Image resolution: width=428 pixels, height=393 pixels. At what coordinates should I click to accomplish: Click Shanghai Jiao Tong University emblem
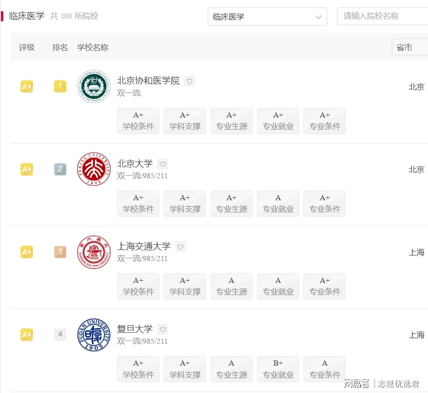[94, 252]
